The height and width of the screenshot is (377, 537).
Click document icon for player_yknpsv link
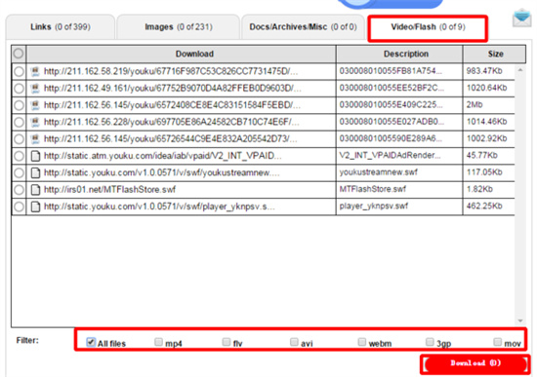point(35,207)
